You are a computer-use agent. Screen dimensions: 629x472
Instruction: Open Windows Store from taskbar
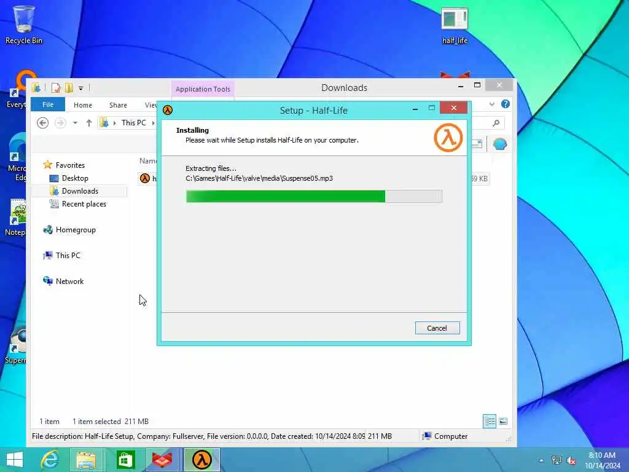coord(125,460)
